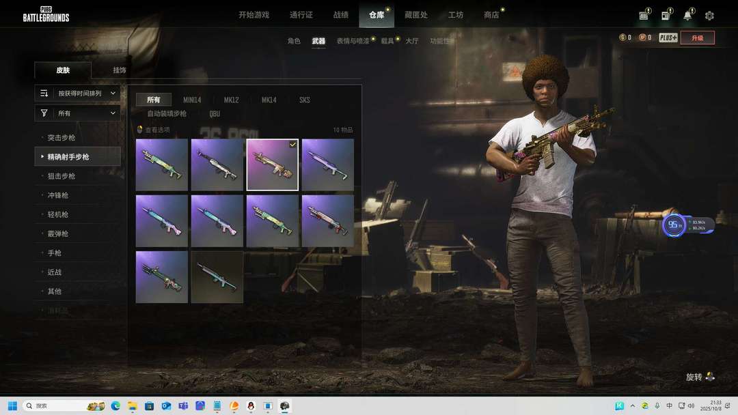Image resolution: width=738 pixels, height=415 pixels.
Task: Click the red 升级 button
Action: 697,38
